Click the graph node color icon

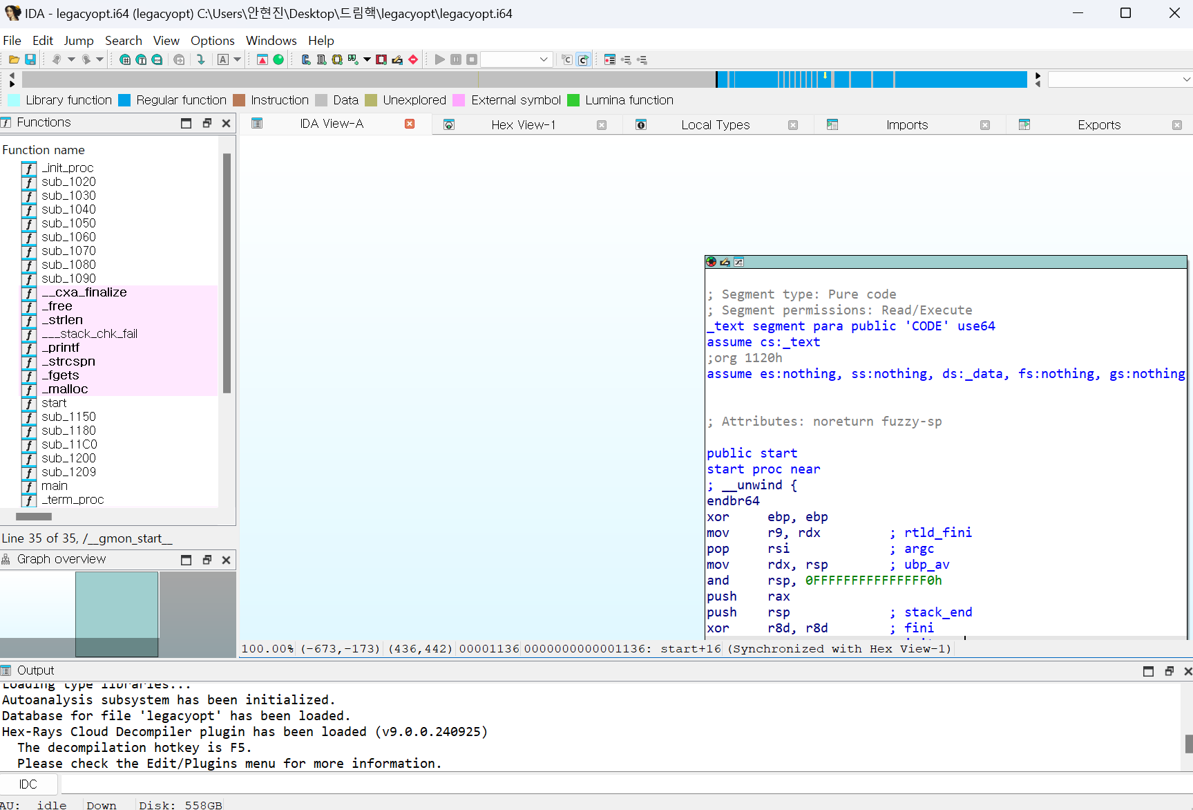711,262
